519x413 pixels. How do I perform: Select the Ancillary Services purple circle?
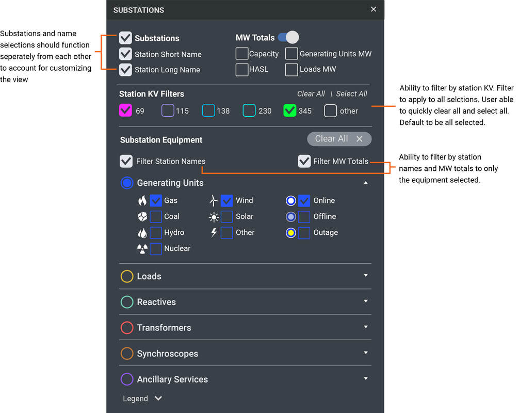[127, 379]
